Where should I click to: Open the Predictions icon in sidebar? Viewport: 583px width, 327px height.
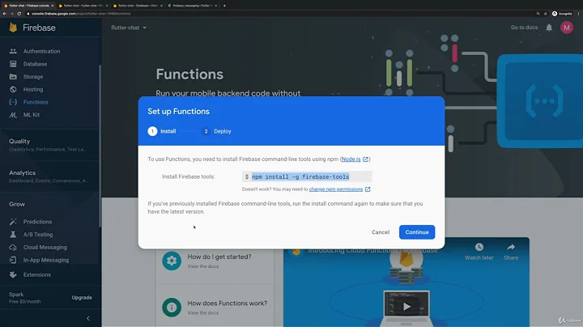pos(13,222)
